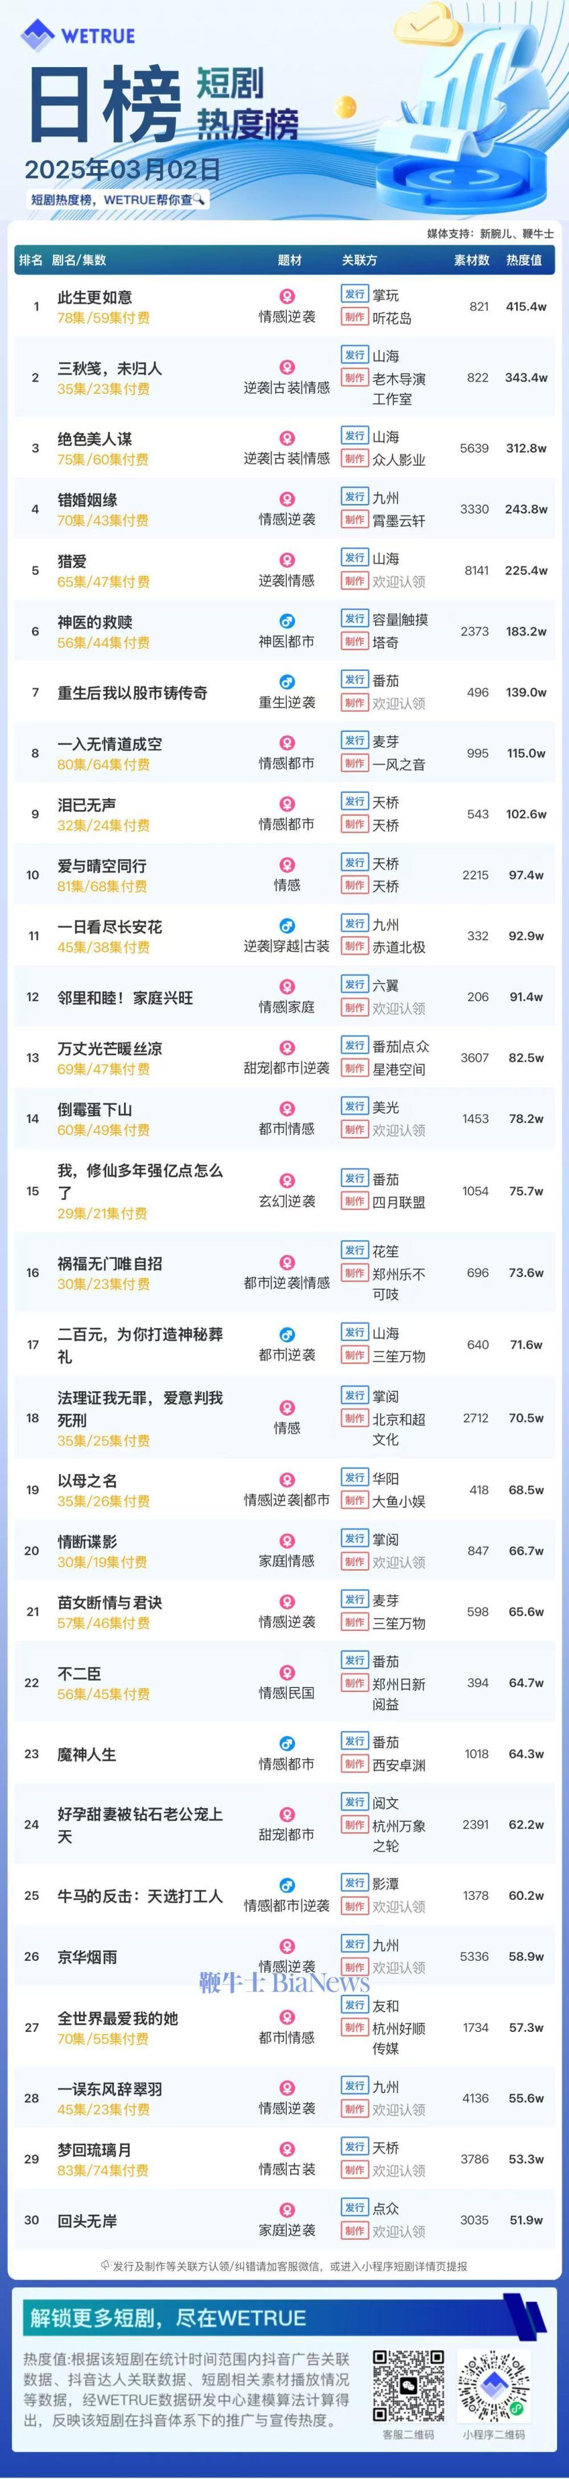Open the drama title 绝色美人谋

95,439
